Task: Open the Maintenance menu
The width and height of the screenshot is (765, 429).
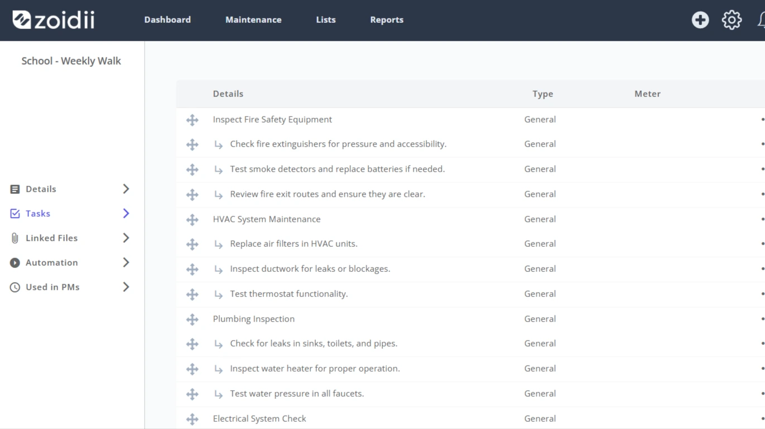Action: pyautogui.click(x=253, y=19)
